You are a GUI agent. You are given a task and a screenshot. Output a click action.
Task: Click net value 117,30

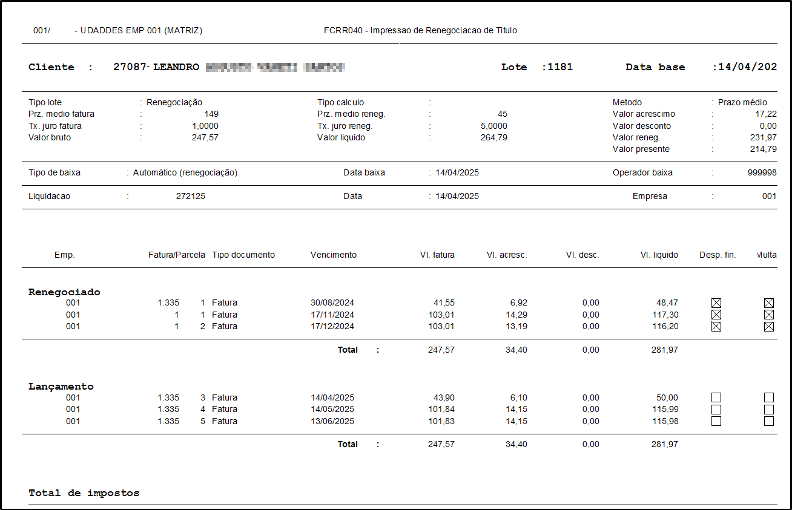665,315
